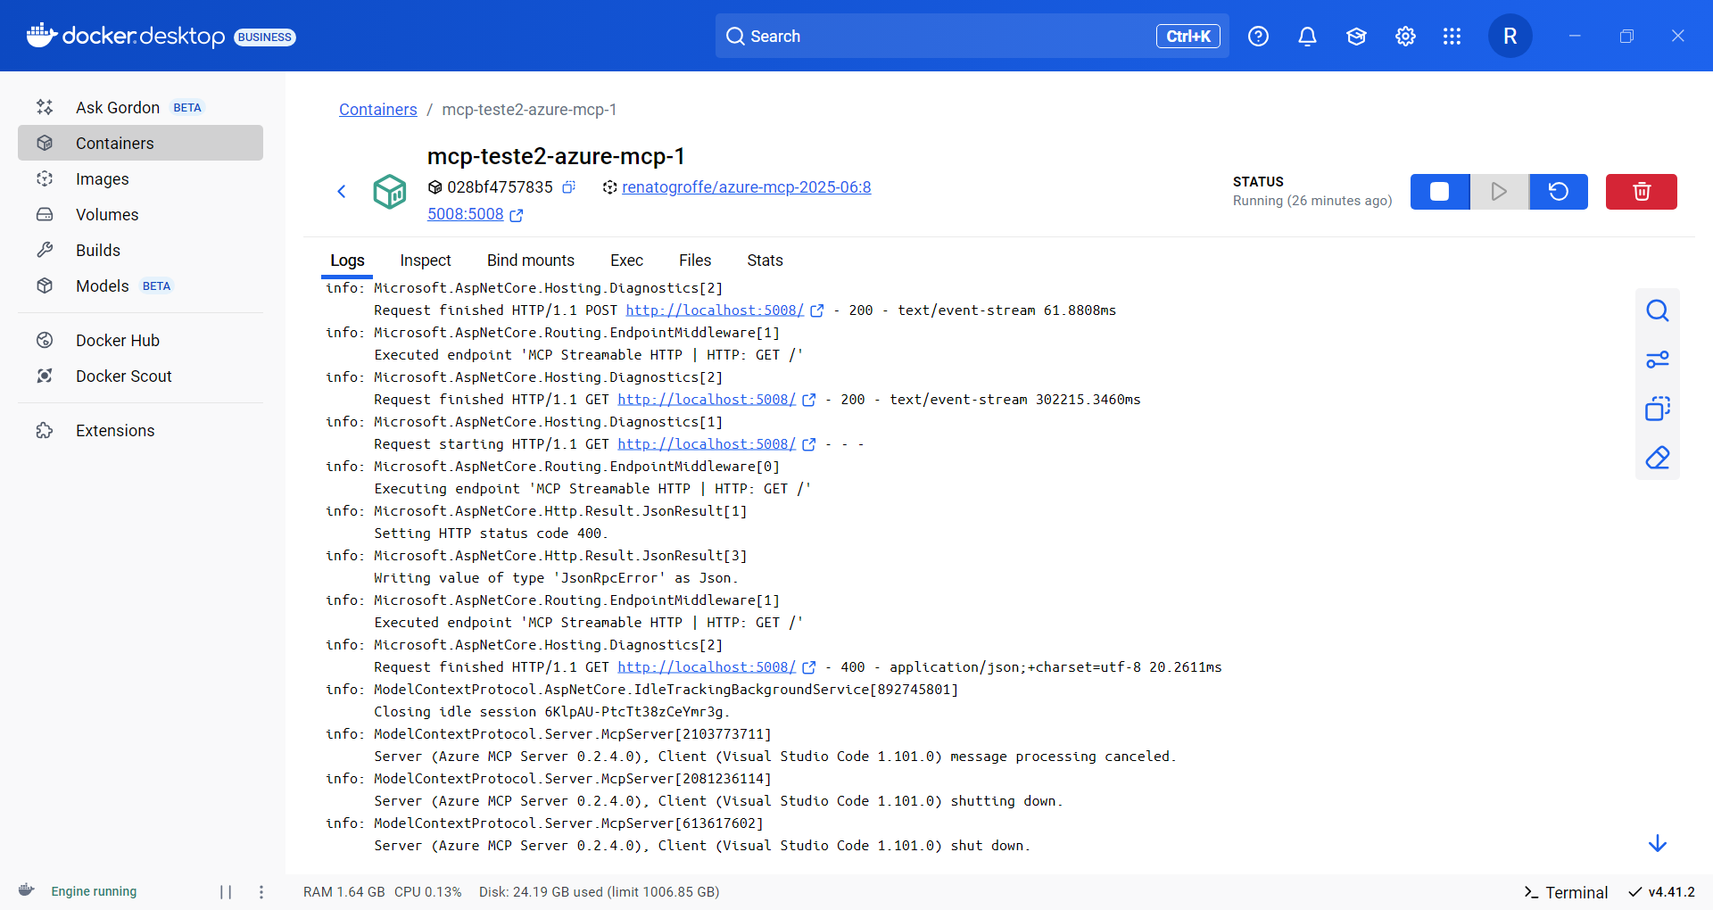
Task: Click open-external icon next to port 5008:5008
Action: pos(517,215)
